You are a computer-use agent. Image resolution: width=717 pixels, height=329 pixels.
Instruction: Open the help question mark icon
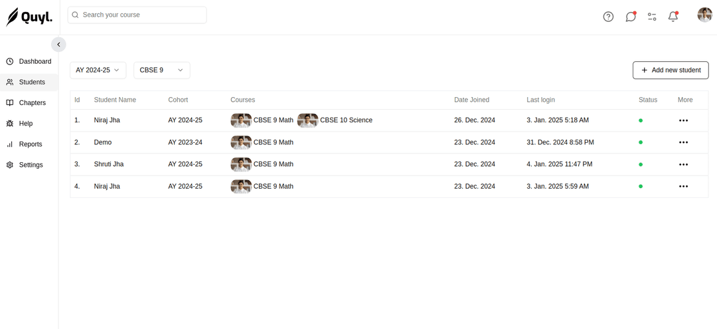coord(608,17)
